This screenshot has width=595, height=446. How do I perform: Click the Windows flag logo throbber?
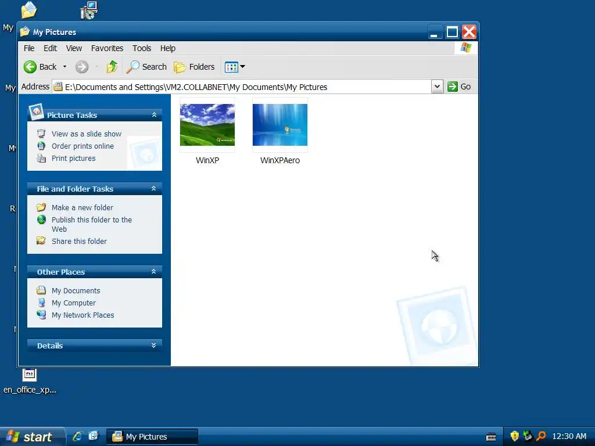tap(466, 48)
